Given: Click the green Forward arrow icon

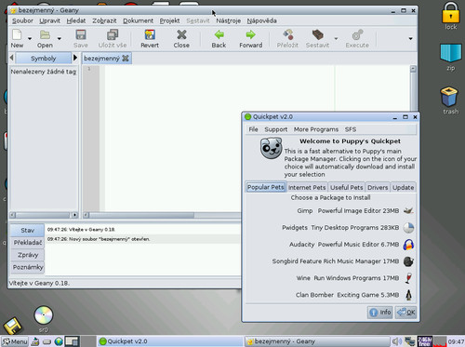Looking at the screenshot, I should (x=250, y=34).
